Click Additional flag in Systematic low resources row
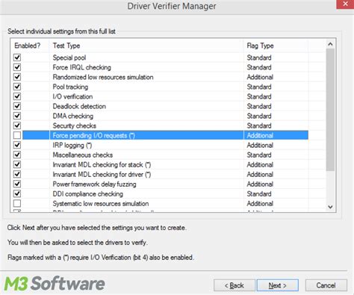This screenshot has height=295, width=354. pos(260,203)
